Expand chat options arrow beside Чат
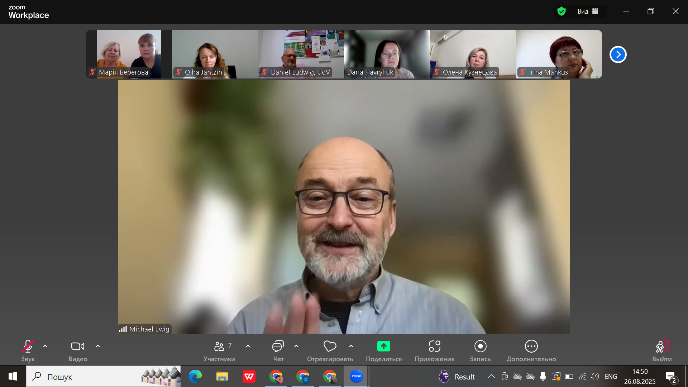This screenshot has height=387, width=688. point(296,346)
